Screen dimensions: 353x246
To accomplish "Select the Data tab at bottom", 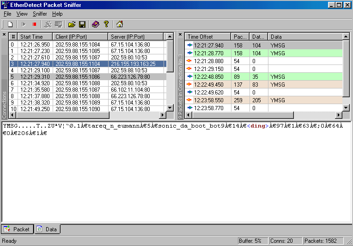I will (47, 229).
